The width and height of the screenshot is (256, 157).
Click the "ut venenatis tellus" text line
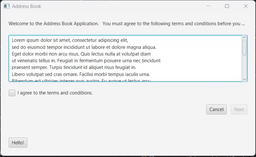tap(86, 61)
